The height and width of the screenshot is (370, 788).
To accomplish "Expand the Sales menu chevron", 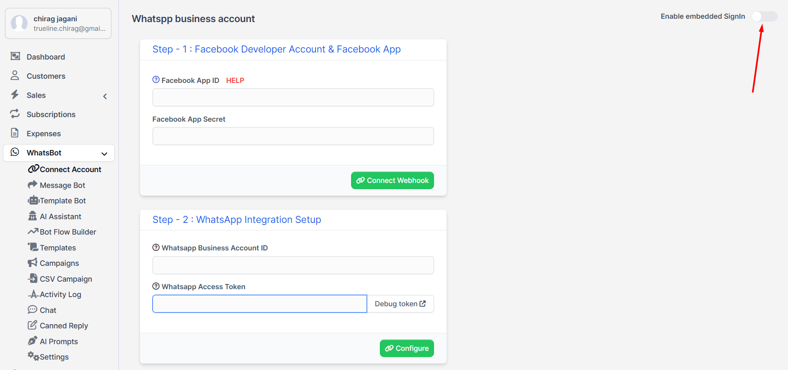I will 105,96.
